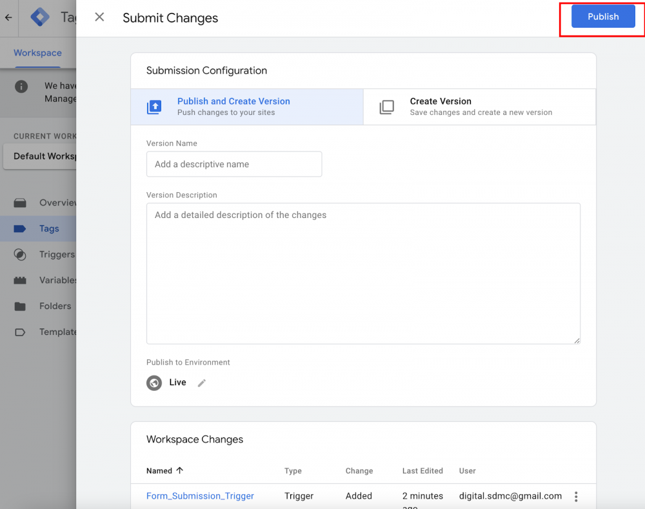
Task: Open the Default Workspace selector
Action: 39,156
